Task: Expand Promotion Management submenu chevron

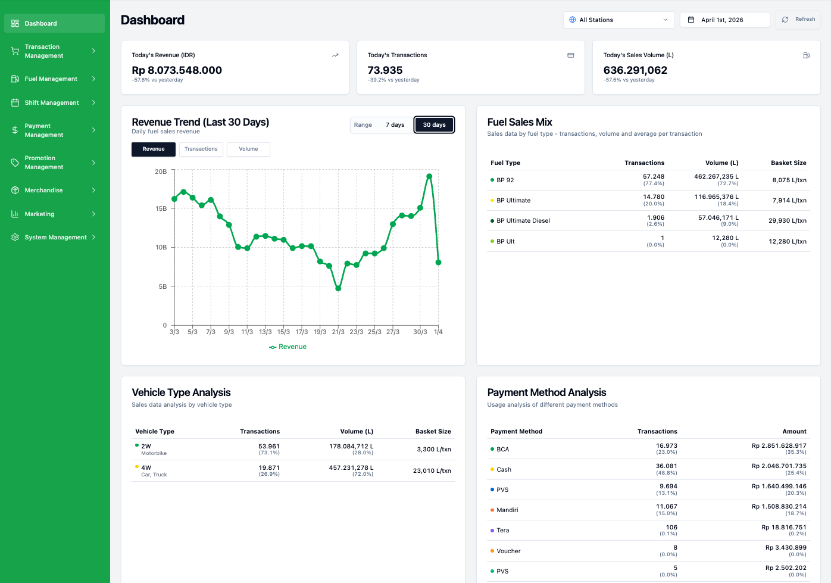Action: coord(93,163)
